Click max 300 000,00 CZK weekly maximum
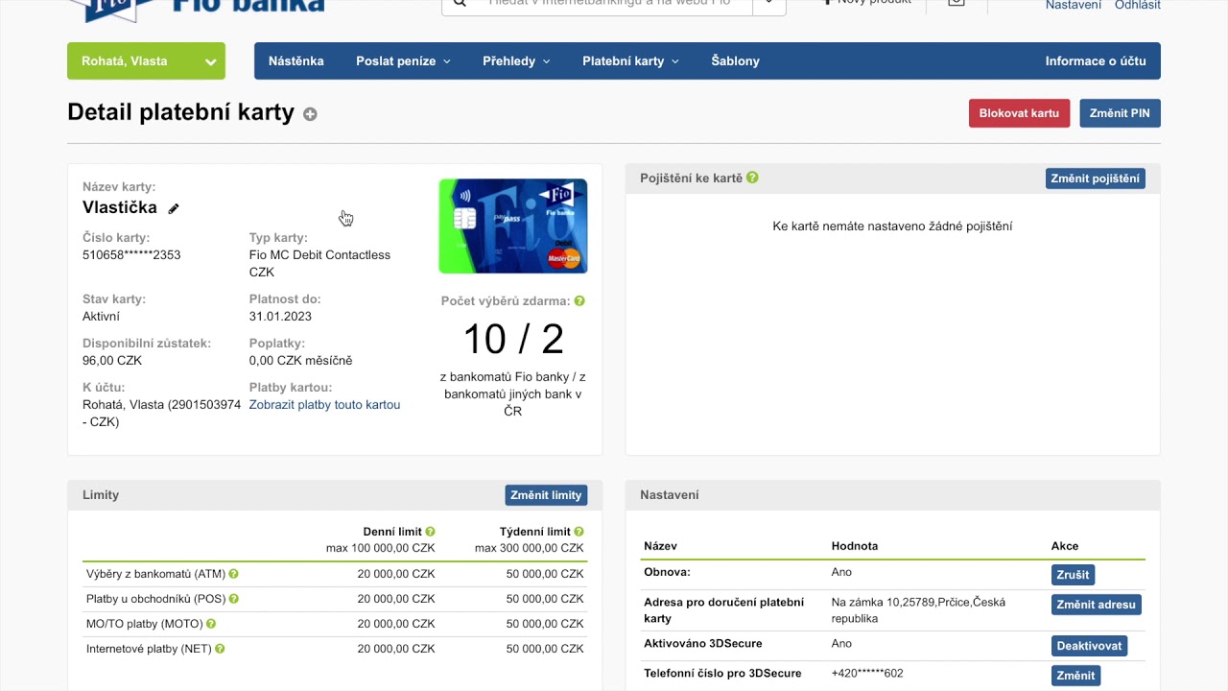The width and height of the screenshot is (1228, 691). pyautogui.click(x=529, y=548)
